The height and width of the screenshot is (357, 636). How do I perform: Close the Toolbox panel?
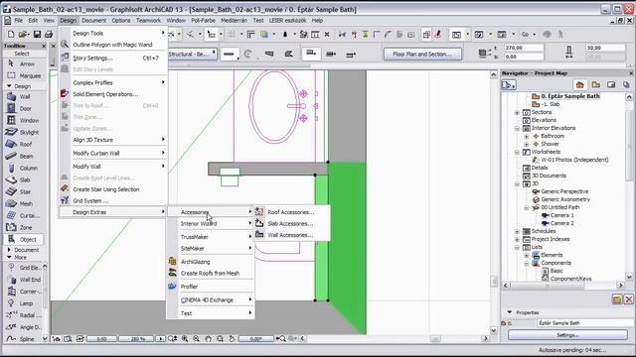pos(44,47)
